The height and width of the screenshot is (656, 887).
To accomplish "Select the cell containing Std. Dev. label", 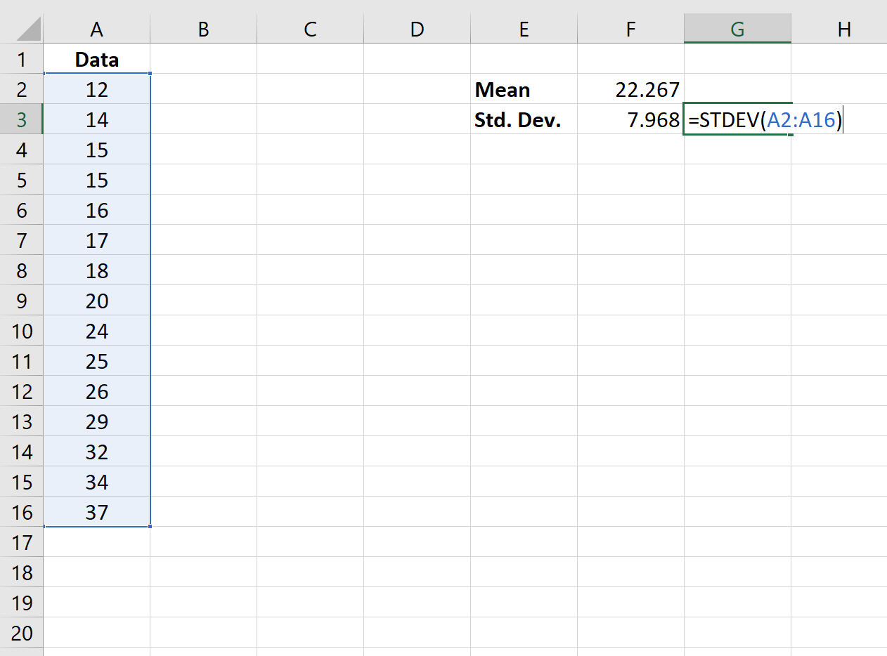I will pyautogui.click(x=524, y=119).
